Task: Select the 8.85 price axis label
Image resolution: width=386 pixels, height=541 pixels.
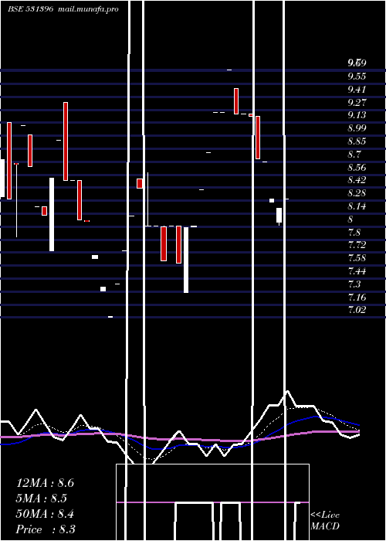Action: tap(357, 141)
